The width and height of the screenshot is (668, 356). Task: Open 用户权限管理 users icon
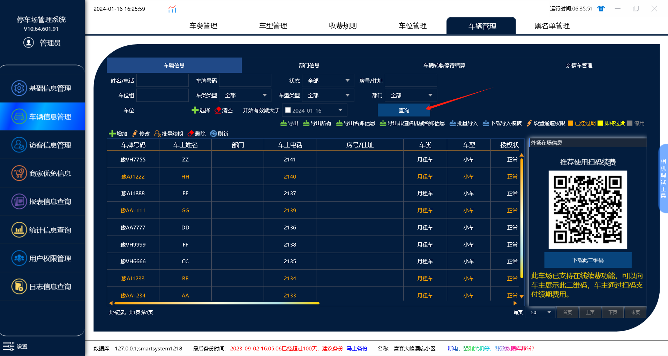(19, 258)
